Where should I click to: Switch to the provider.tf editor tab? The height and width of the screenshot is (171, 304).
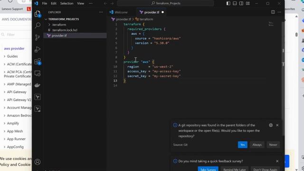tap(152, 12)
